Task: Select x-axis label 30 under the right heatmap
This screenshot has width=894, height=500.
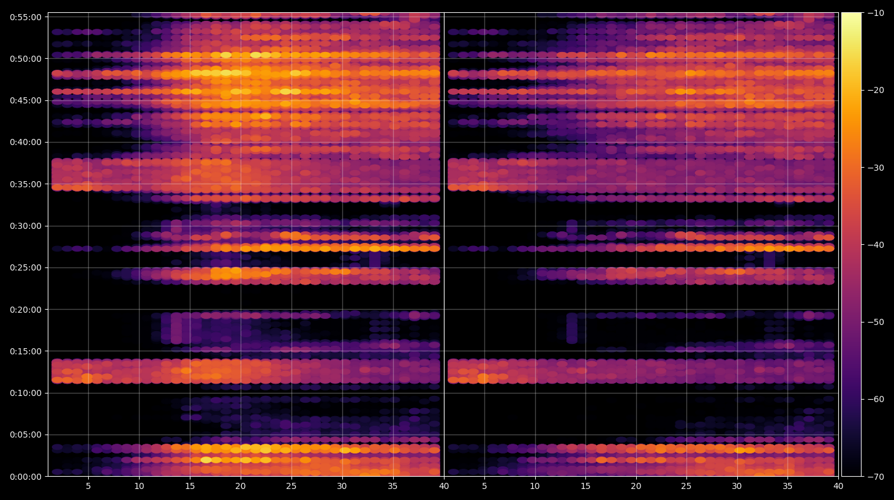Action: 737,487
